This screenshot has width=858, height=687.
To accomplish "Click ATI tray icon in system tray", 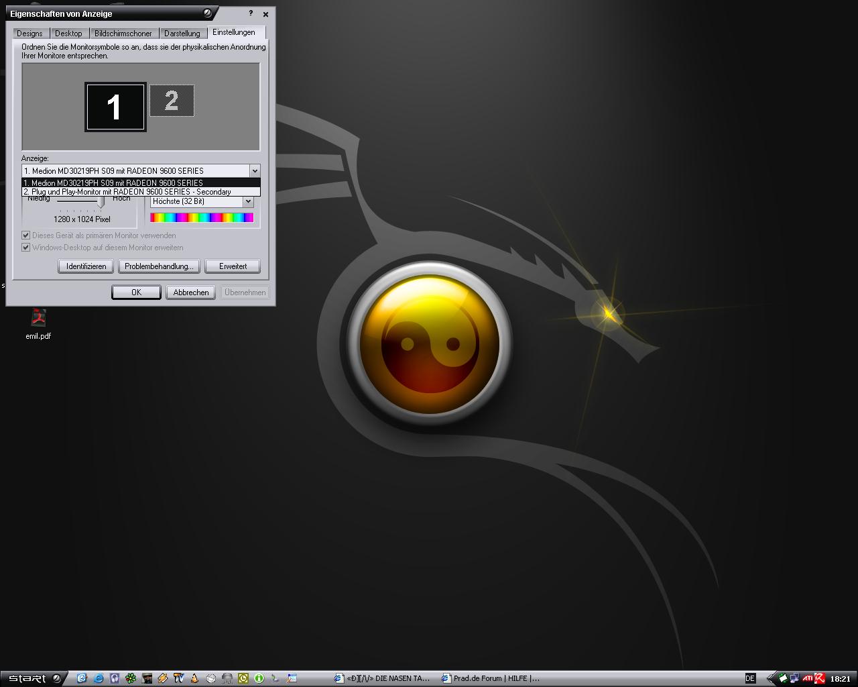I will 807,678.
